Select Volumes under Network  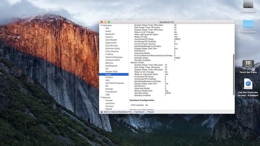point(109,106)
